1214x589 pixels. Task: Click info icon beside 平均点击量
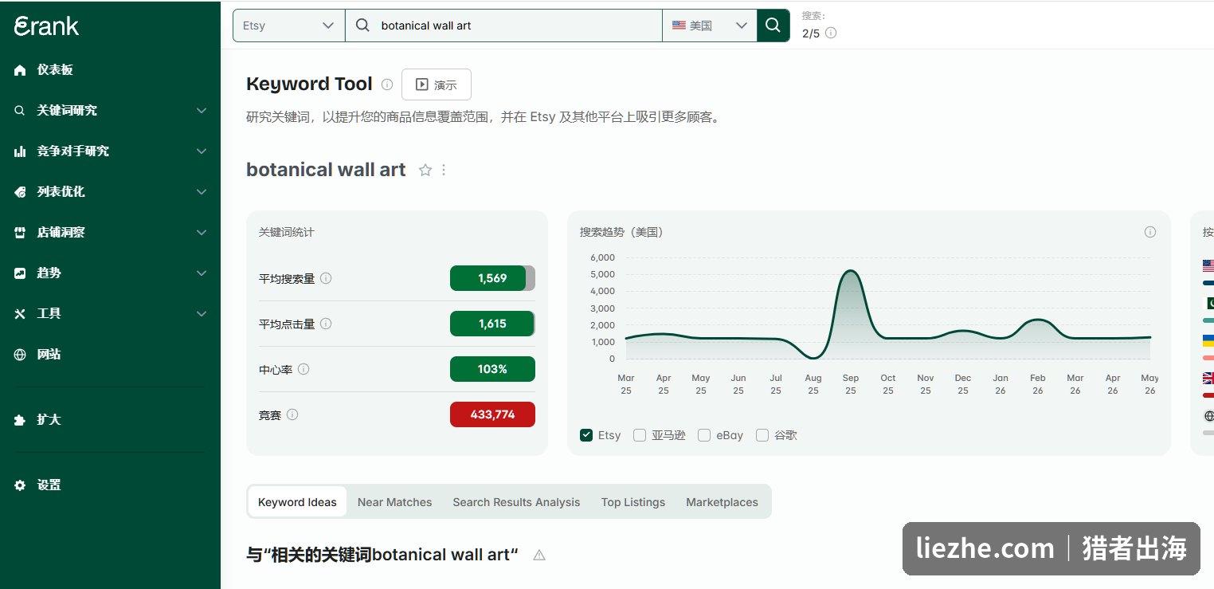click(326, 324)
